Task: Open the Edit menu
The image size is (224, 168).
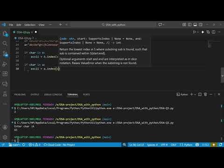Action: point(19,25)
